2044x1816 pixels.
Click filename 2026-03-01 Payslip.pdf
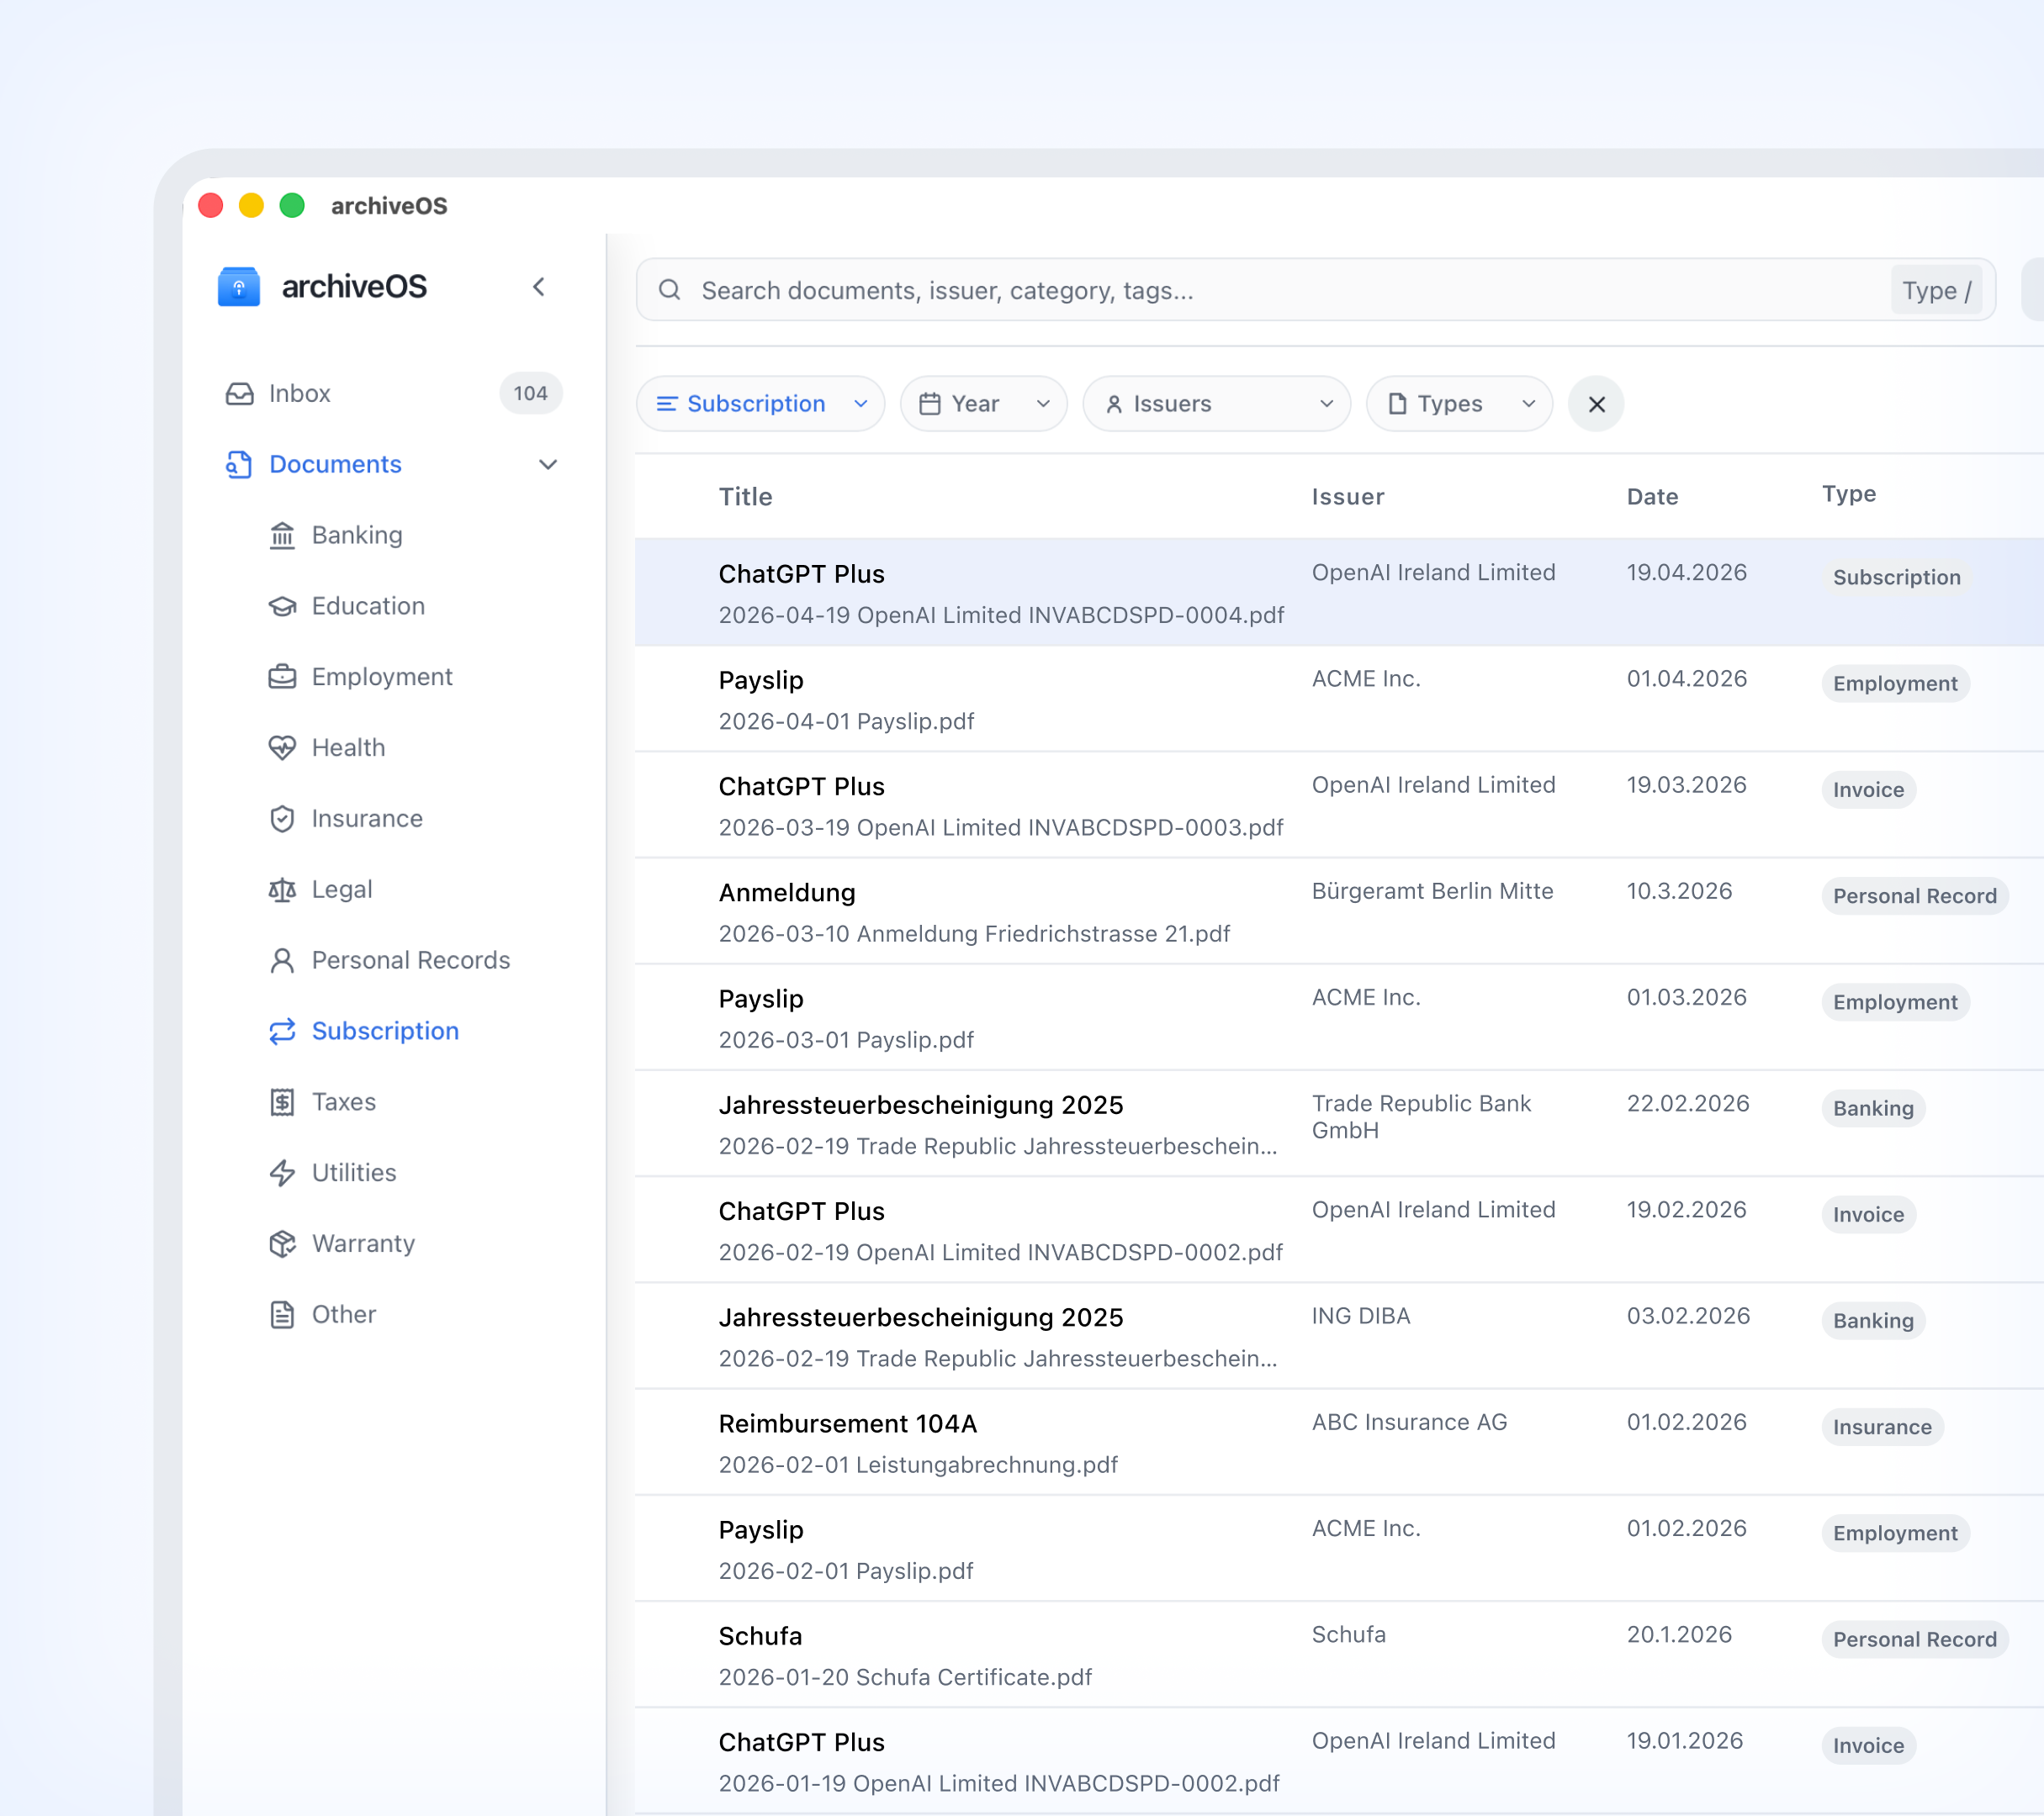[846, 1041]
